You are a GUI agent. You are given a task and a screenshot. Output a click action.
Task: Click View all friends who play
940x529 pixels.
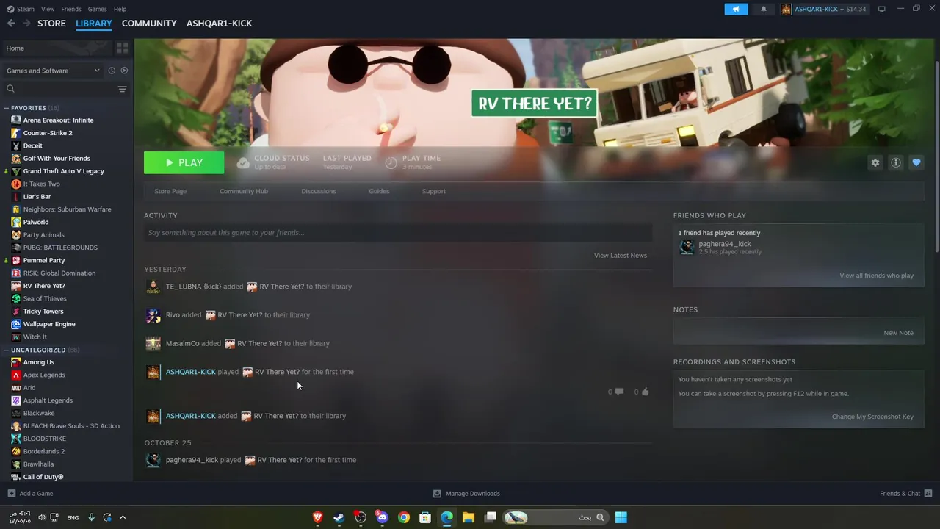pyautogui.click(x=877, y=276)
